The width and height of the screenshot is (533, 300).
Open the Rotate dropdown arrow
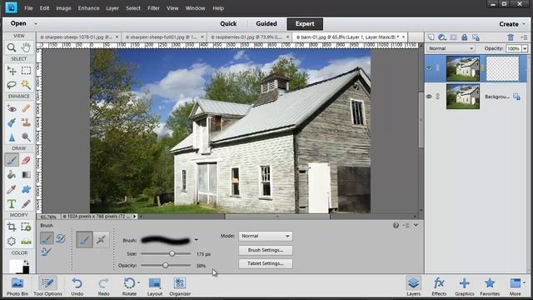[x=138, y=282]
